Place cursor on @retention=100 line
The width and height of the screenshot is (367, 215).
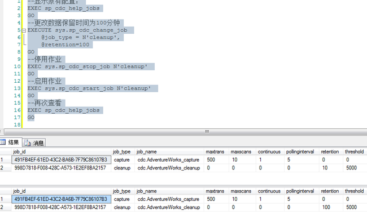[x=65, y=44]
